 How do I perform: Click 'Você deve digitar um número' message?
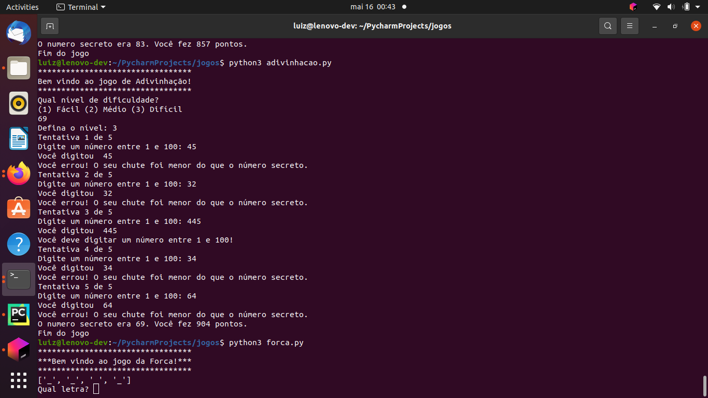point(136,240)
